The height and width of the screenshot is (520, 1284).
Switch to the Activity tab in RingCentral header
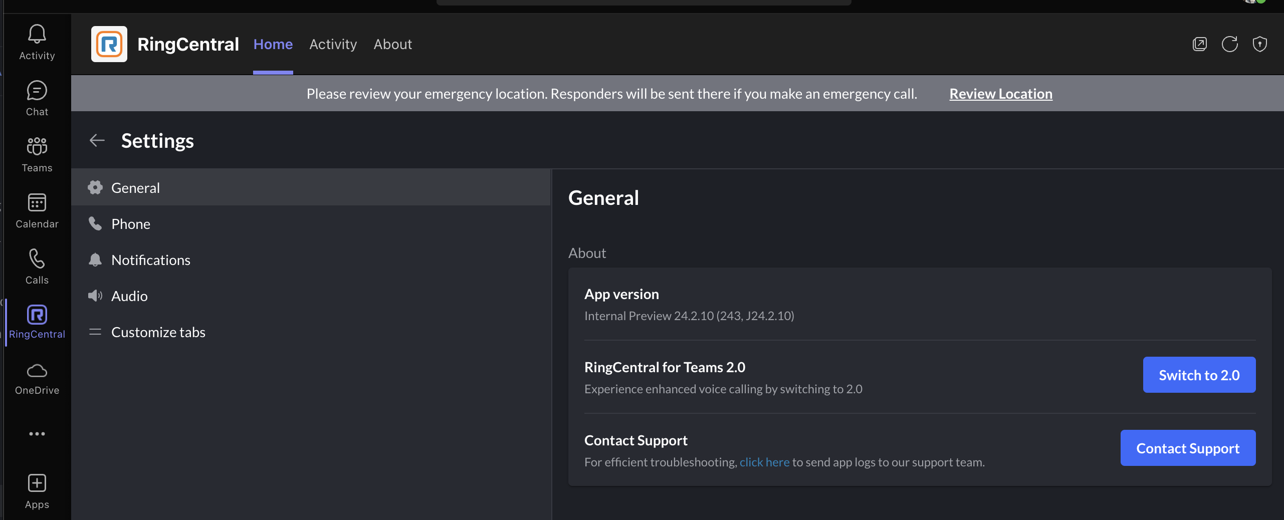coord(333,44)
